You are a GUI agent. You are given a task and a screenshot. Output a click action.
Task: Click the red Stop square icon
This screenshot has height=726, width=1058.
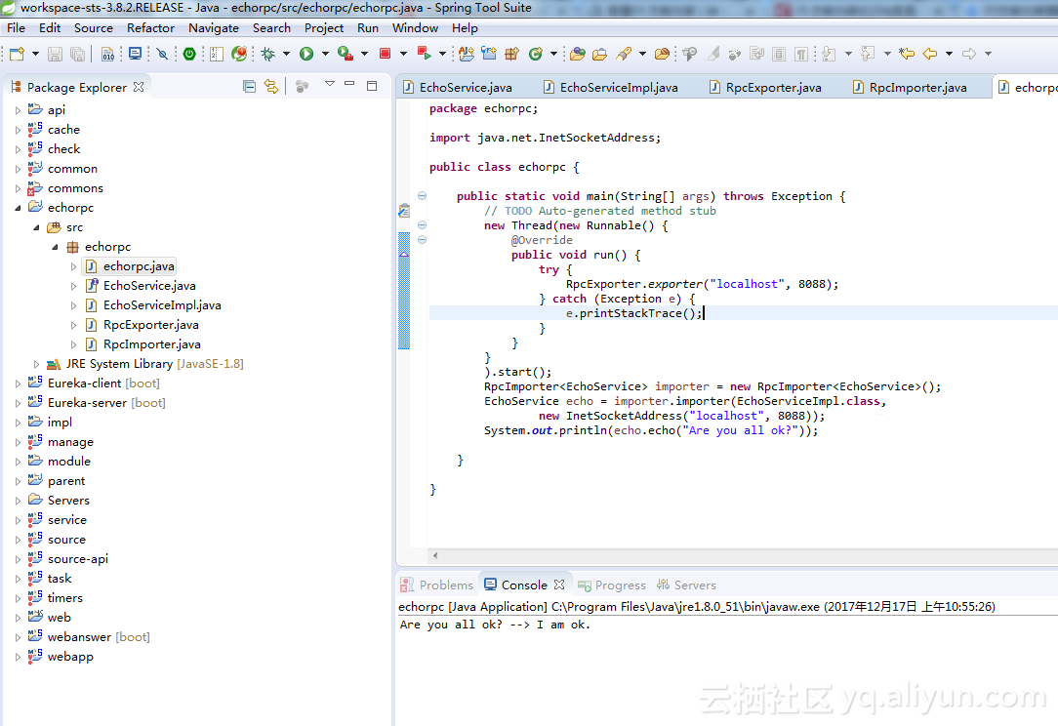coord(385,54)
